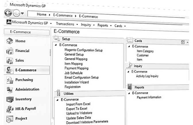Click the Utilities wrench icon
193x125 pixels.
click(x=58, y=93)
